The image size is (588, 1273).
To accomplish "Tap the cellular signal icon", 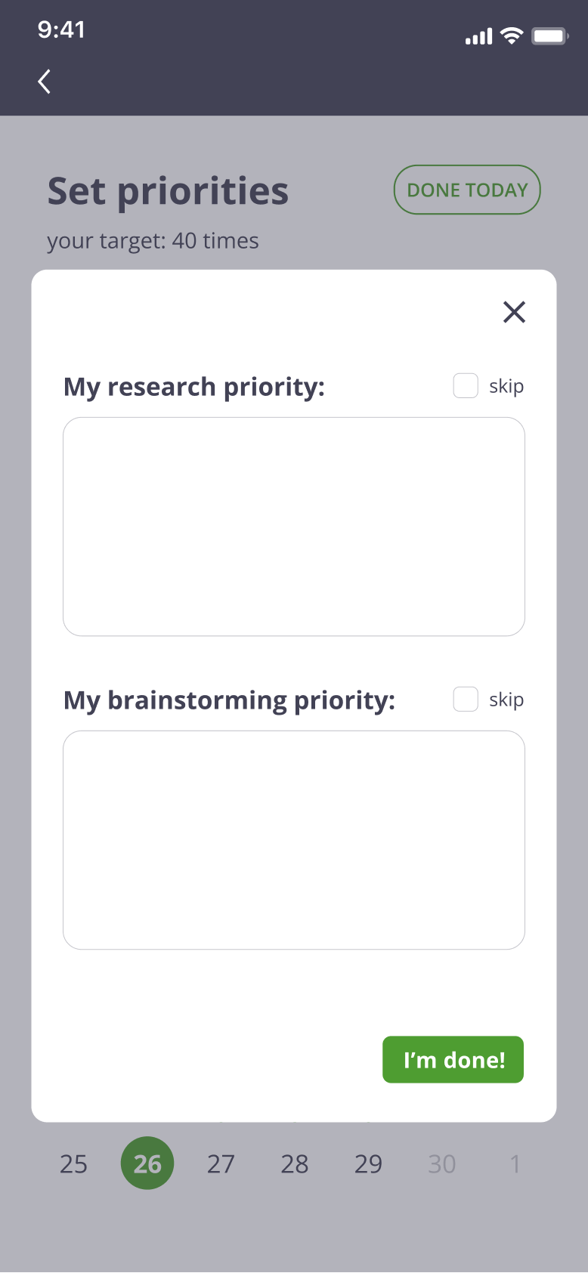I will [478, 36].
